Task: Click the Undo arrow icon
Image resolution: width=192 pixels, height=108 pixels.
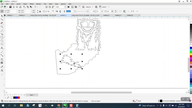Action: pos(35,7)
